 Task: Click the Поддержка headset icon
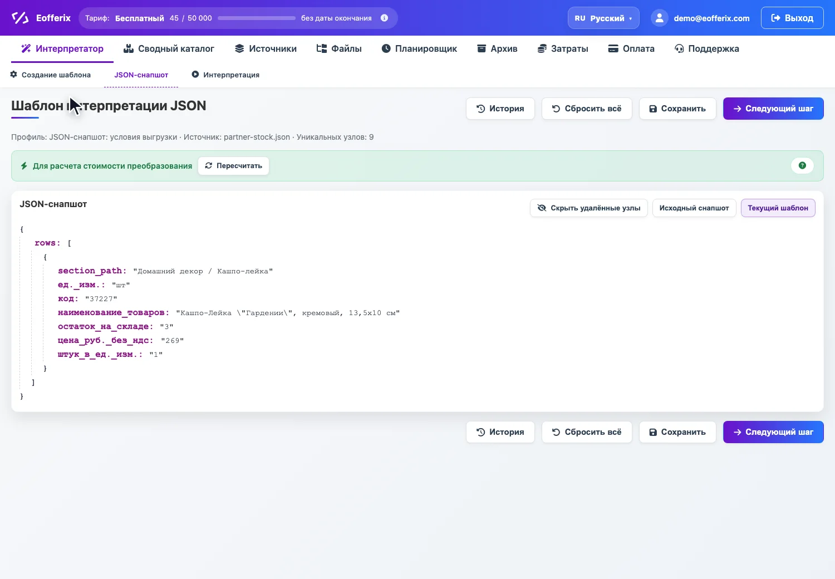click(x=679, y=48)
